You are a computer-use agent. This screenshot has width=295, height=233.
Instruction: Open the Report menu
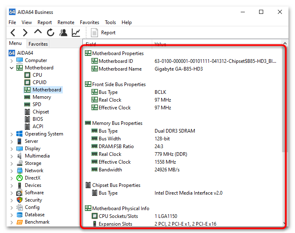[44, 22]
